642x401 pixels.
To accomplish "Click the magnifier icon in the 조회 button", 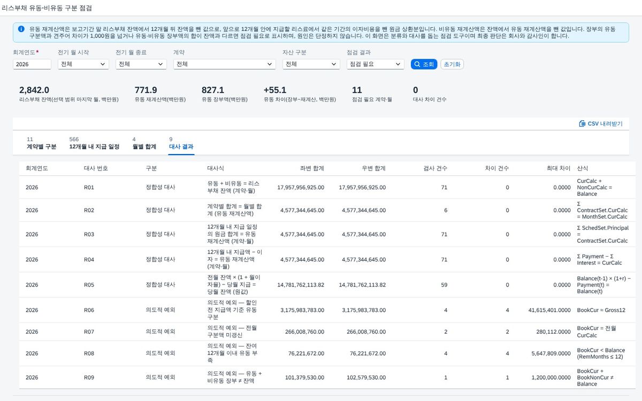I will (417, 64).
